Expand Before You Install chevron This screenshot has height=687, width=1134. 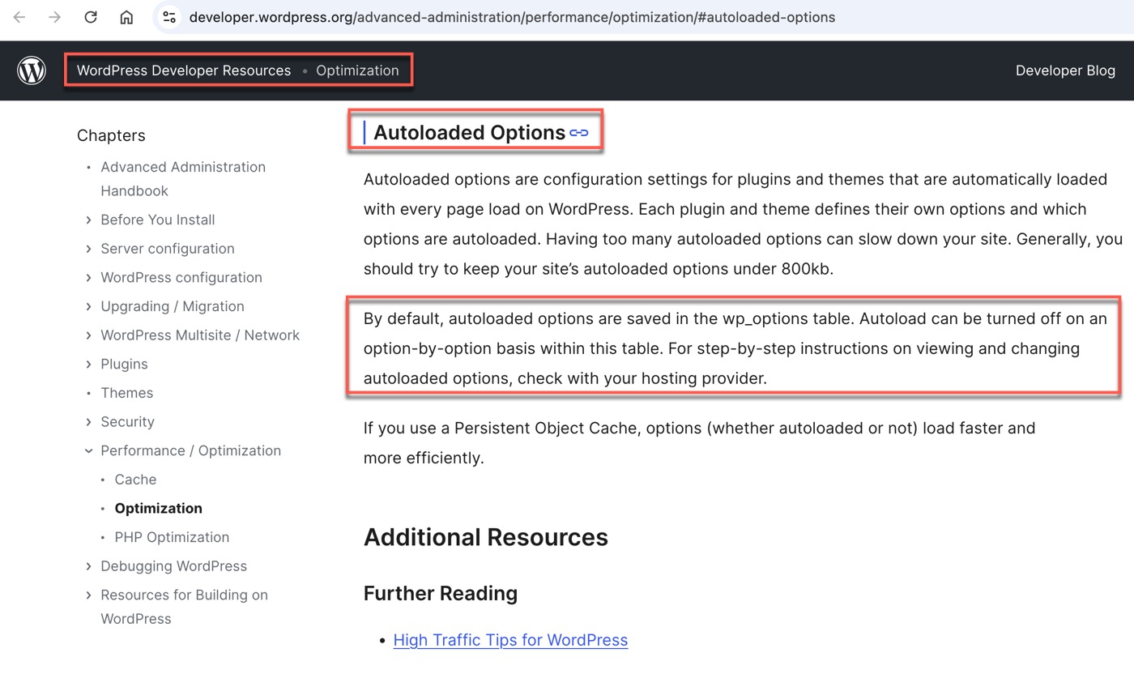pyautogui.click(x=88, y=220)
